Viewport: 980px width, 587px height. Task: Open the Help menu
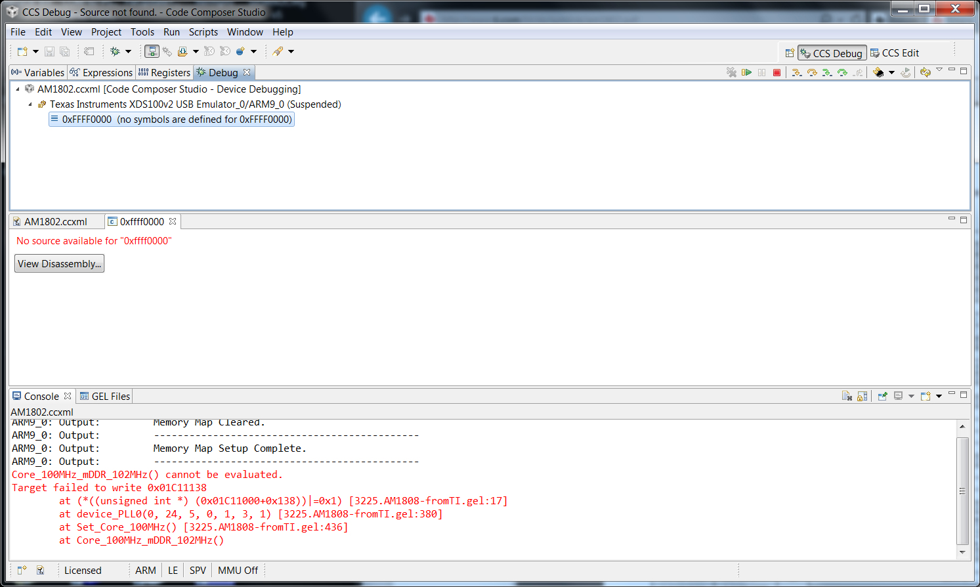click(x=283, y=32)
